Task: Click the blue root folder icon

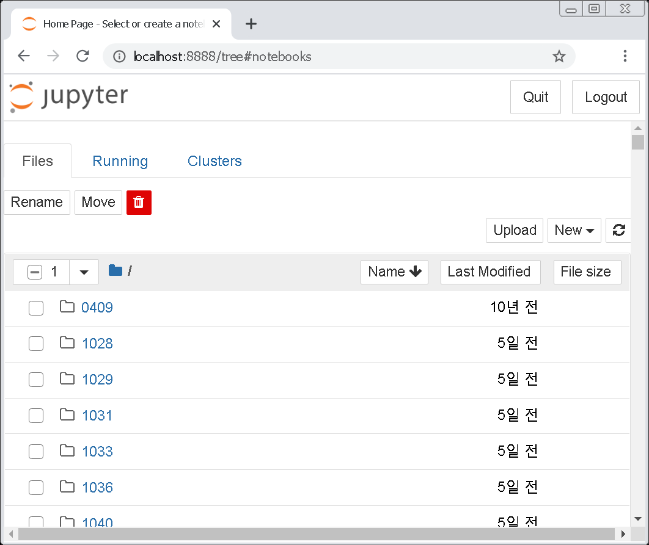Action: pos(116,270)
